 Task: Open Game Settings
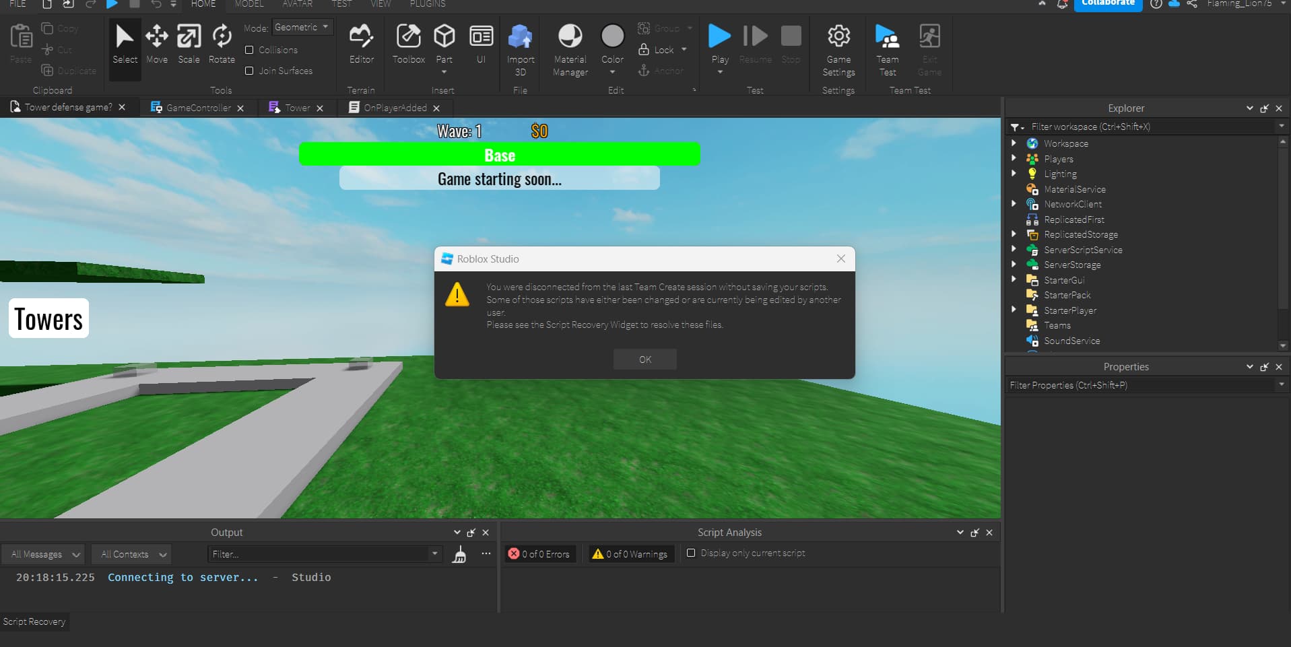(838, 50)
